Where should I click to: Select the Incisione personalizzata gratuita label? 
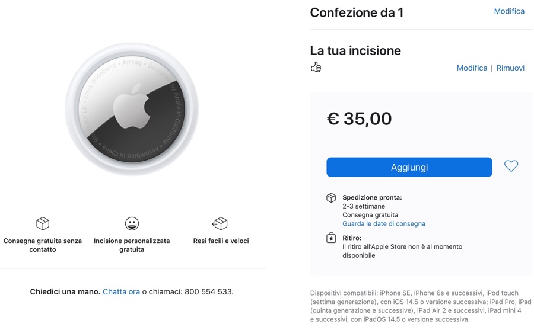point(132,245)
